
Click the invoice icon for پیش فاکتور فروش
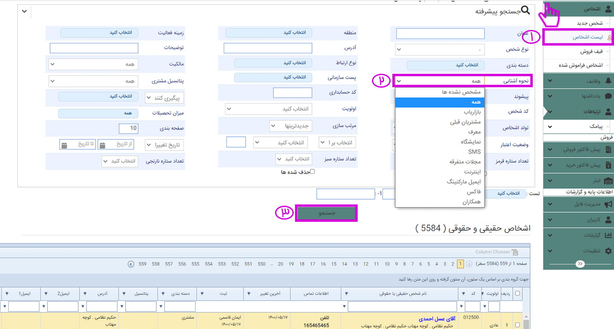tap(608, 149)
